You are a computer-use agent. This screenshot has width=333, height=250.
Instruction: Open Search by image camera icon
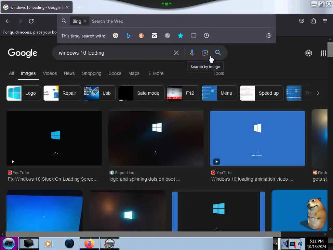tap(205, 53)
